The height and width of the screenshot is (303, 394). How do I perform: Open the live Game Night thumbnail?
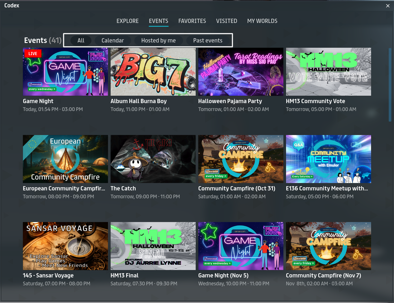65,72
